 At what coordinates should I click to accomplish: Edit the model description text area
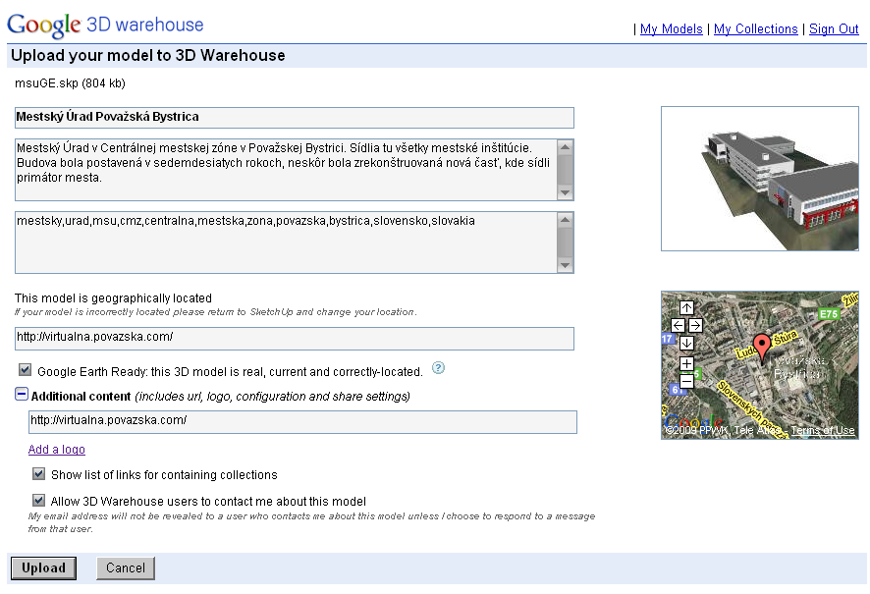point(286,170)
